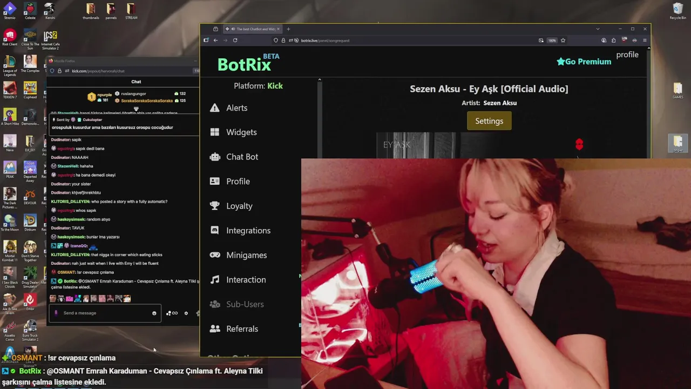Viewport: 691px width, 389px height.
Task: Open the STREAM folder on desktop
Action: [x=131, y=11]
